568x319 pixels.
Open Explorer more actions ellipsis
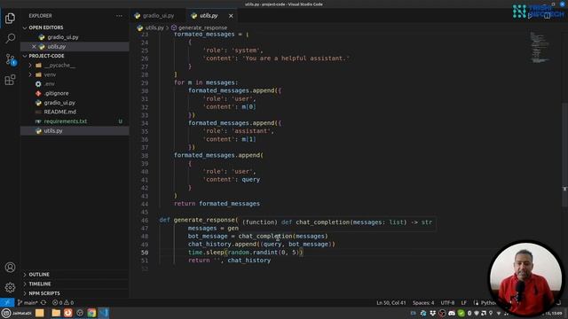tap(119, 16)
